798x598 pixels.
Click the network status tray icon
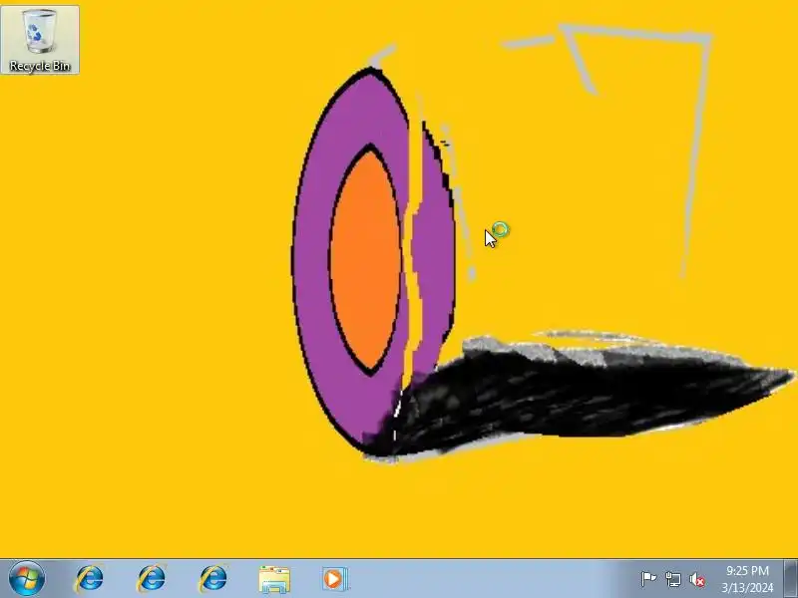tap(672, 579)
